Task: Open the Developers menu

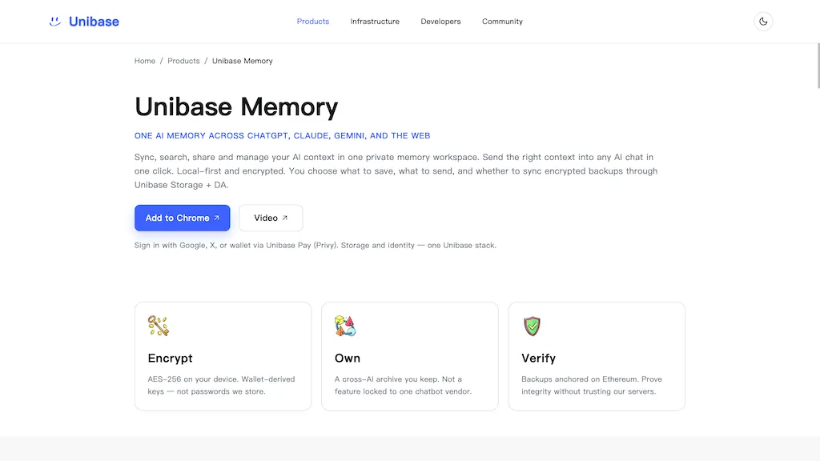Action: 440,22
